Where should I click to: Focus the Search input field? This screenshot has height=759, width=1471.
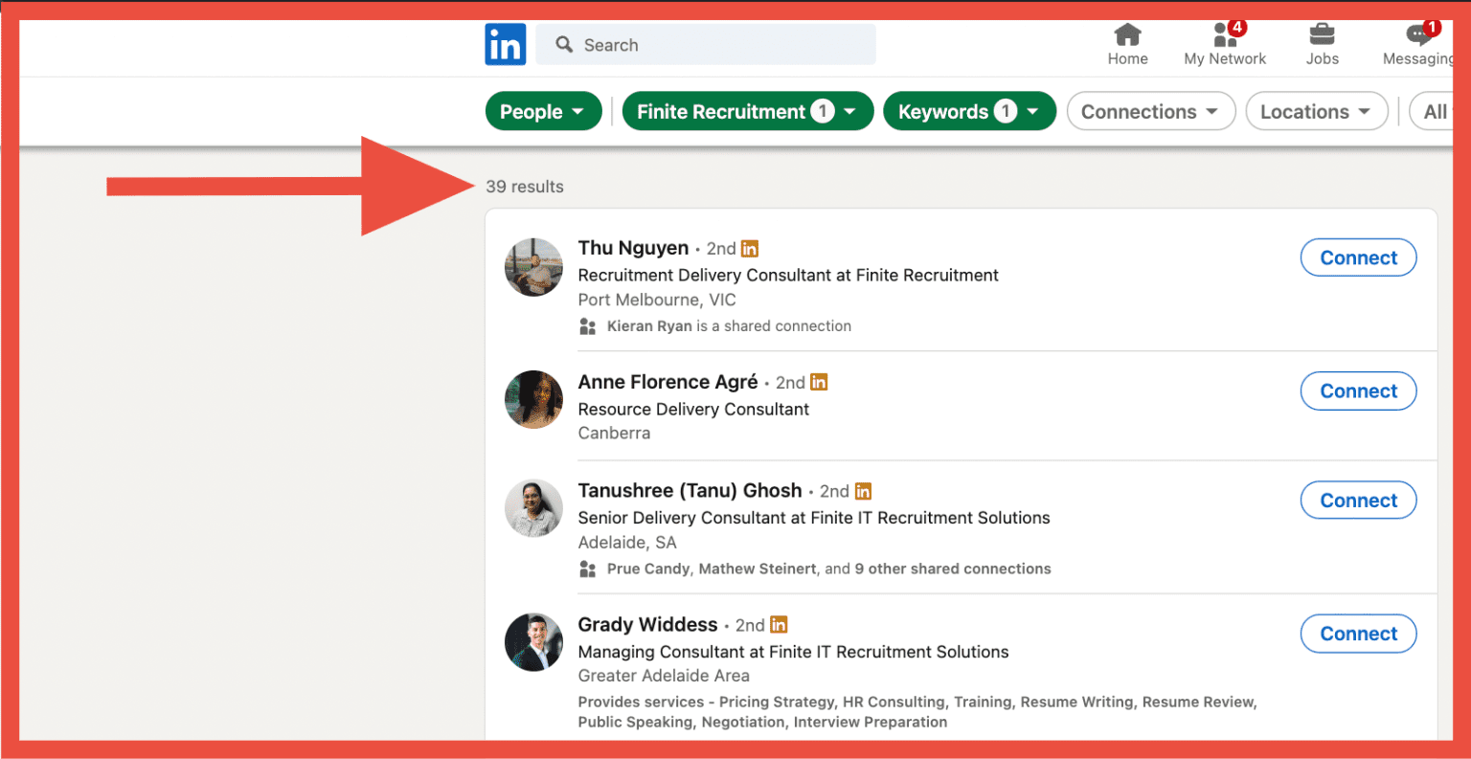click(x=706, y=45)
